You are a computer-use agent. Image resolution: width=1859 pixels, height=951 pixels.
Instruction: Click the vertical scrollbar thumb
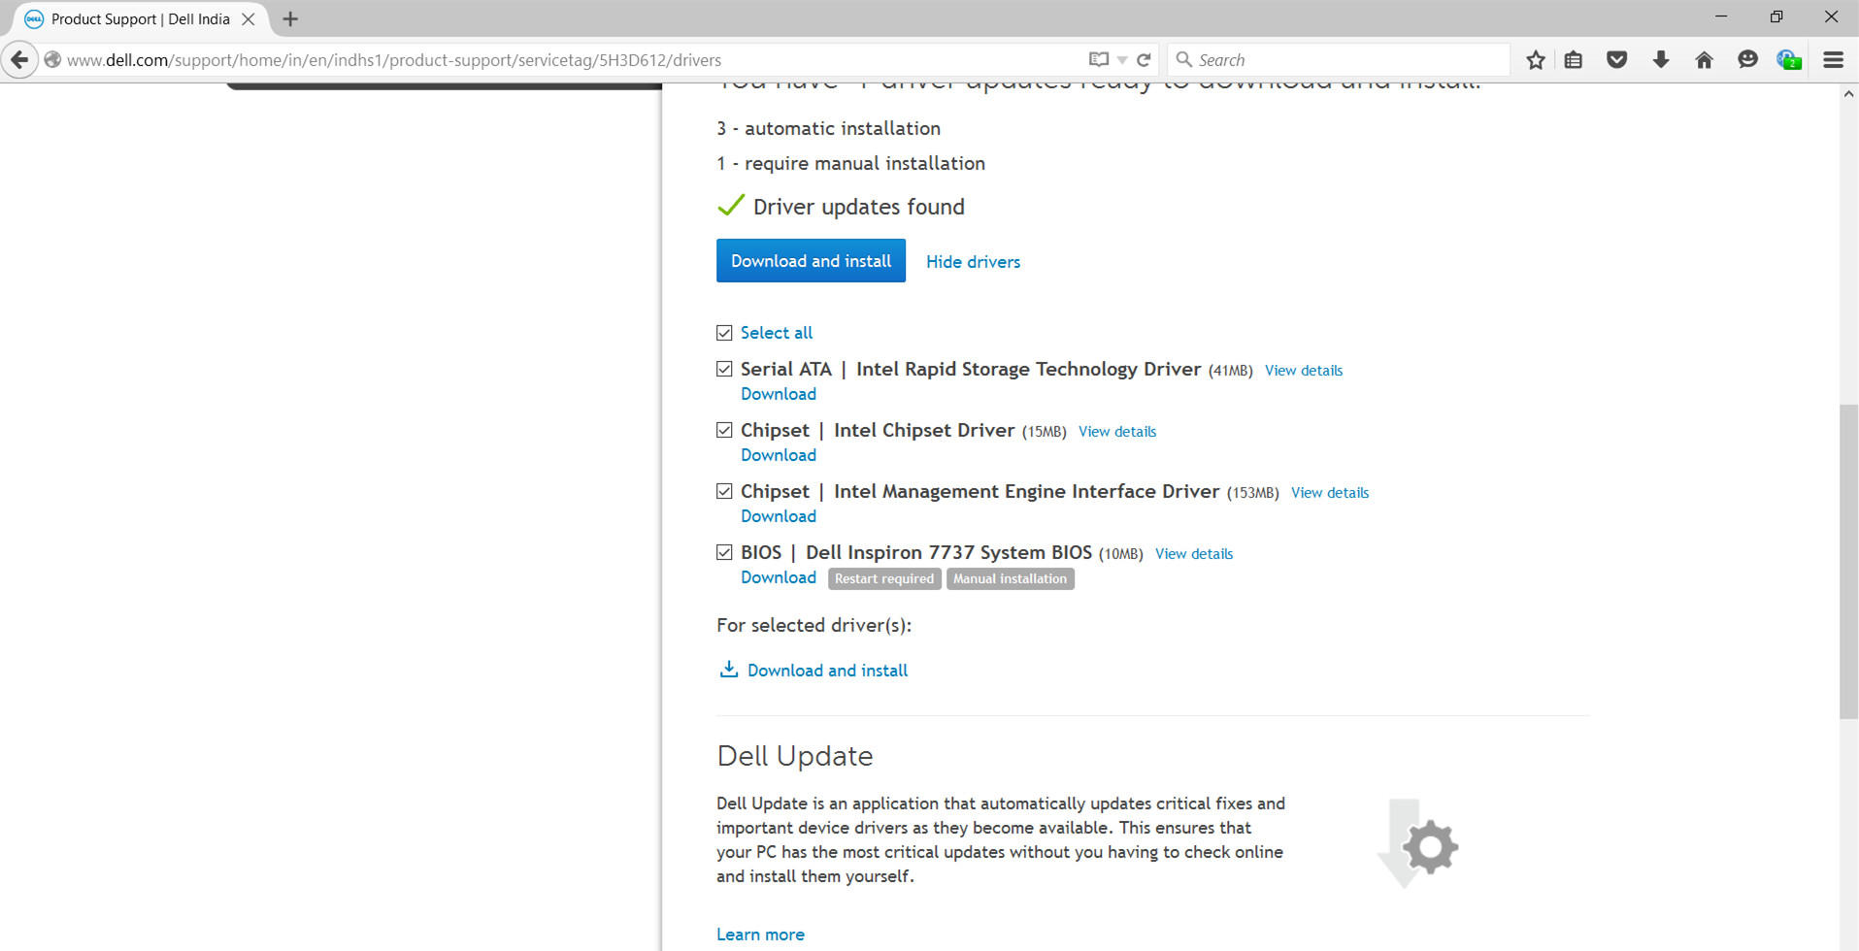(1848, 561)
